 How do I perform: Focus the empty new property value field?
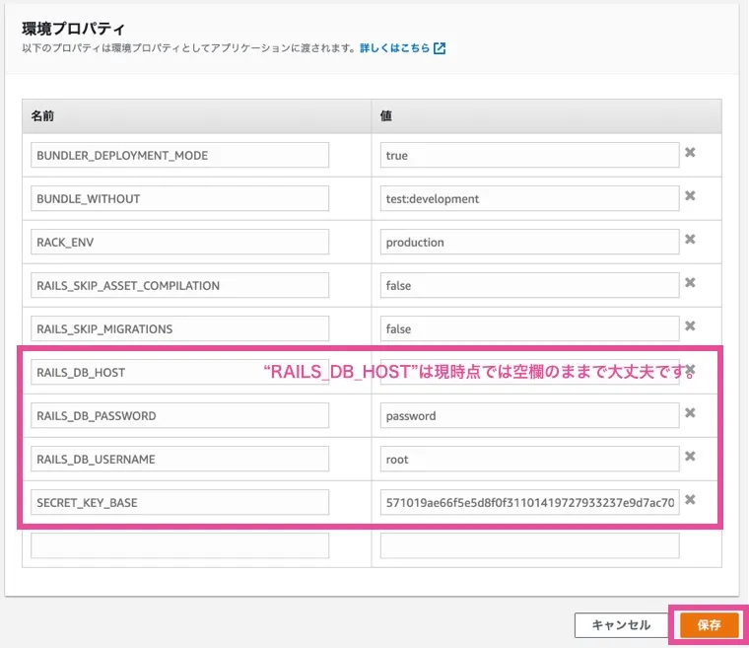530,545
